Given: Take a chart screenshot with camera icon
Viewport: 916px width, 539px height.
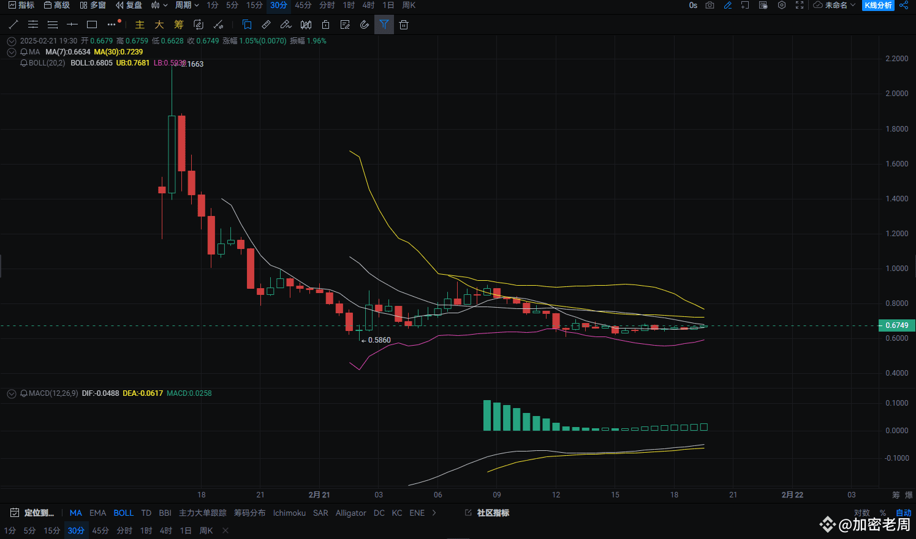Looking at the screenshot, I should click(x=710, y=5).
